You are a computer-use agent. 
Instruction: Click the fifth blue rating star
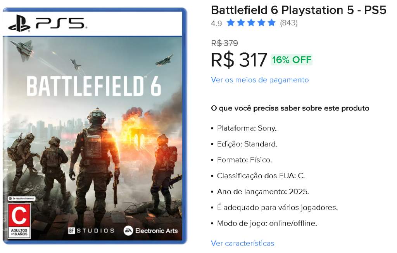pos(271,23)
